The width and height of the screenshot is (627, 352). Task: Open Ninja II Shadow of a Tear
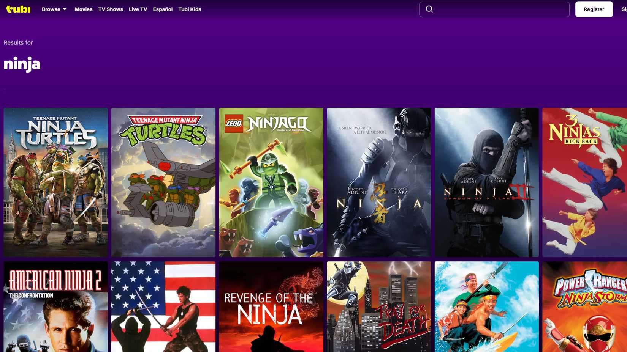click(486, 182)
